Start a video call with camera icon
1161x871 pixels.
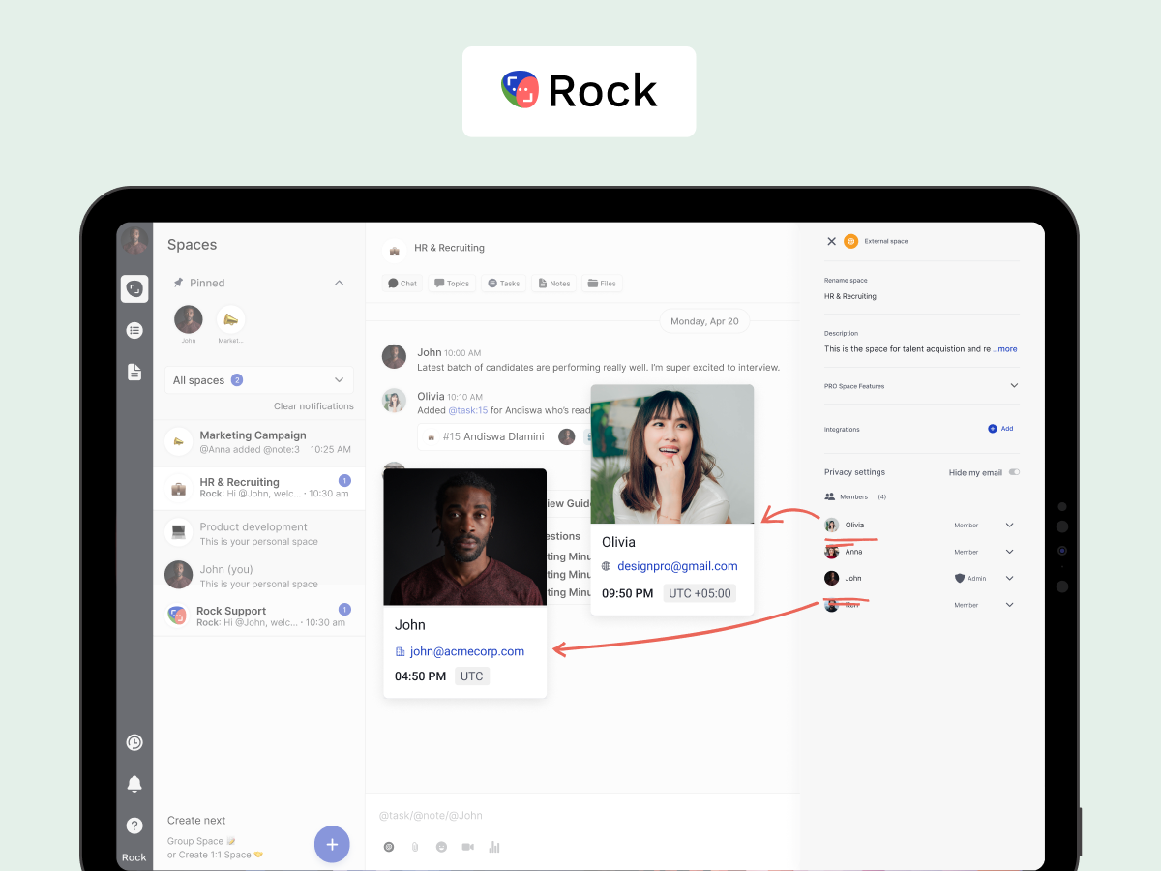tap(467, 847)
